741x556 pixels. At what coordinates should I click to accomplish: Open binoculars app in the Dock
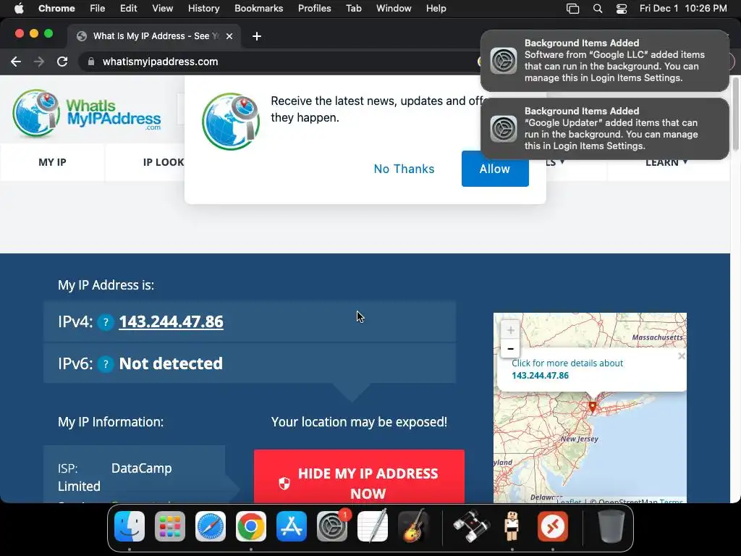[471, 526]
